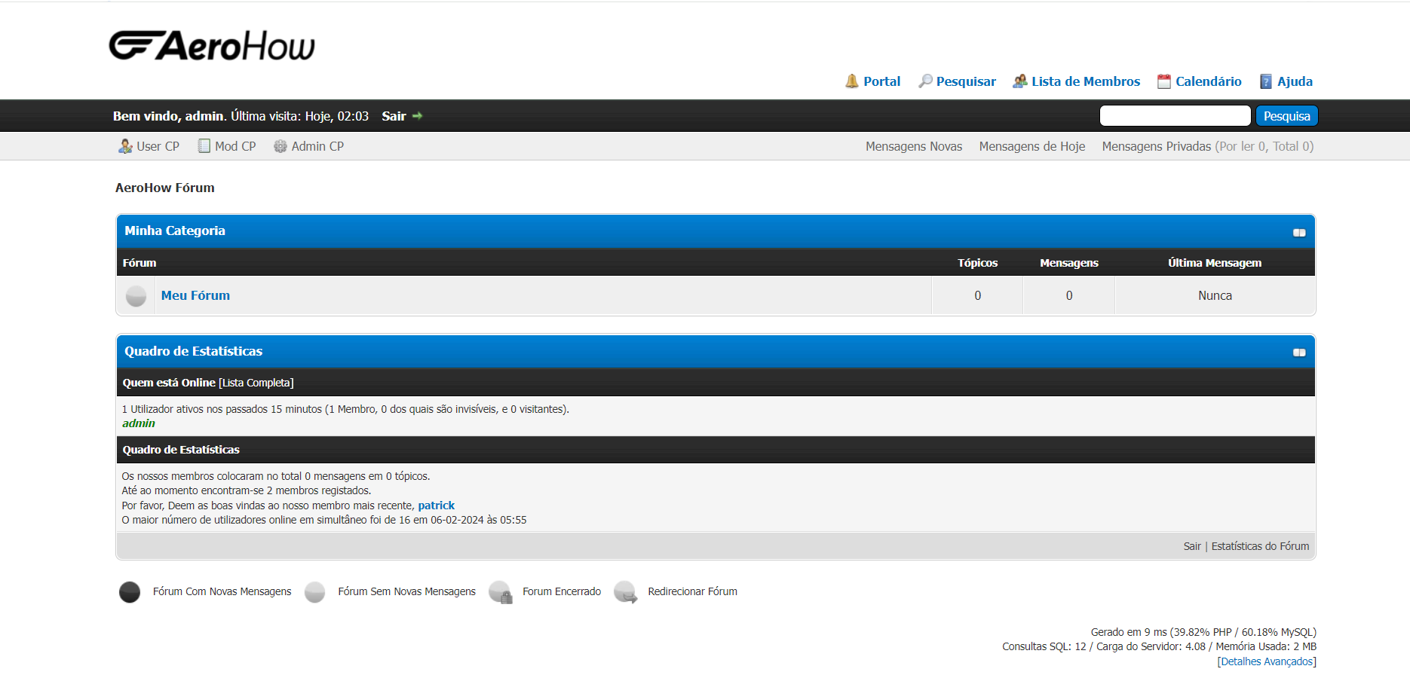Open the Mod CP menu
The image size is (1410, 675).
(x=227, y=146)
